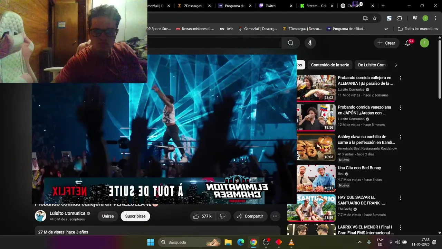Open Luisito Comunica channel name link

pos(67,213)
